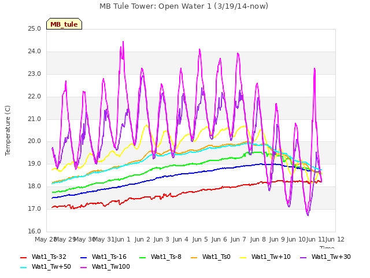Click the blue Wat1_Ts-16 legend swatch

84,257
